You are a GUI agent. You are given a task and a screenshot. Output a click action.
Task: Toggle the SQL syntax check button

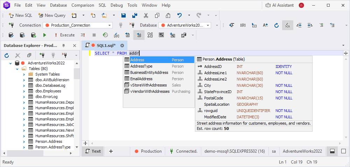click(x=287, y=25)
